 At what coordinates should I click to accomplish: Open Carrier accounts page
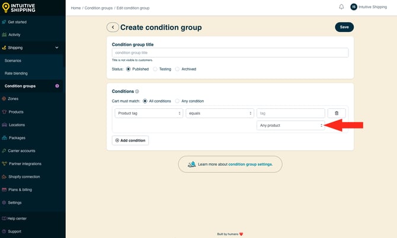[21, 151]
